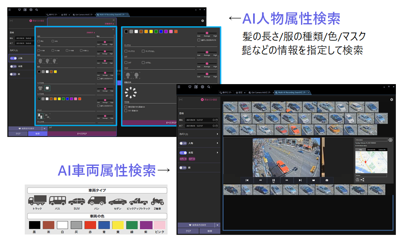Select the orange car thumbnail in the results
Screen dimensions: 404x241
pos(294,130)
